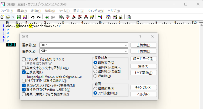Click the replace dialog question mark help icon

pos(140,37)
